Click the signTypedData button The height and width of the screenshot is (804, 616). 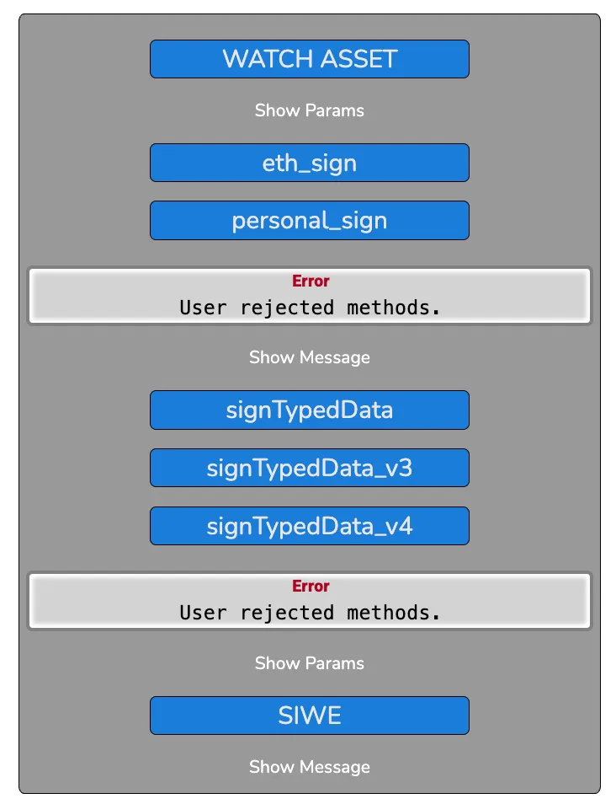click(309, 410)
